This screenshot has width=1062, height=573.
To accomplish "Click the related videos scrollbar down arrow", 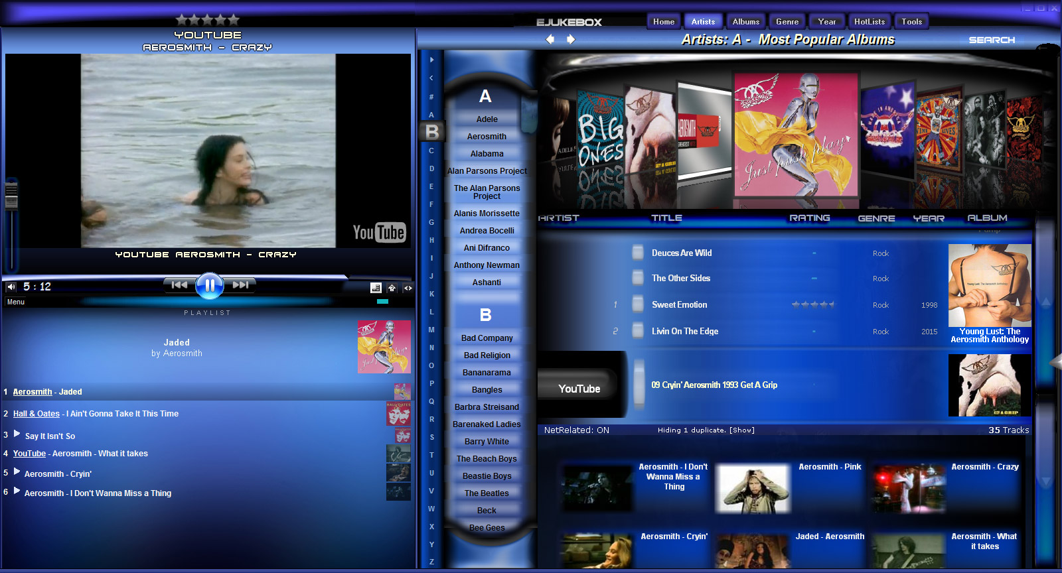I will click(x=1047, y=481).
